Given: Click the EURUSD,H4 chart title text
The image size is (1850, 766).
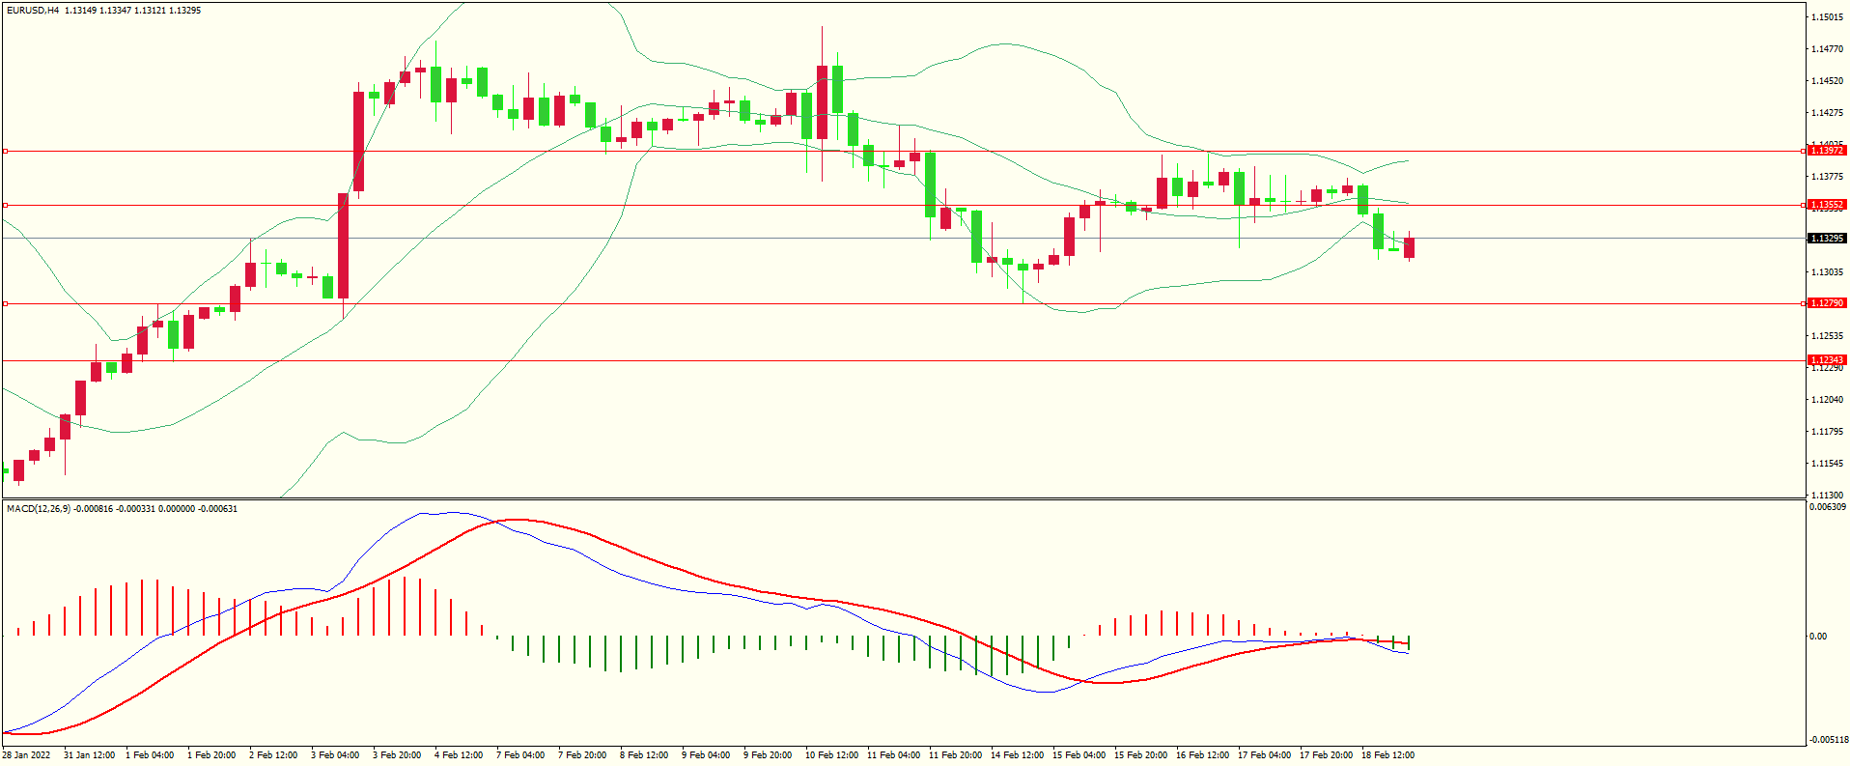Looking at the screenshot, I should [x=33, y=11].
